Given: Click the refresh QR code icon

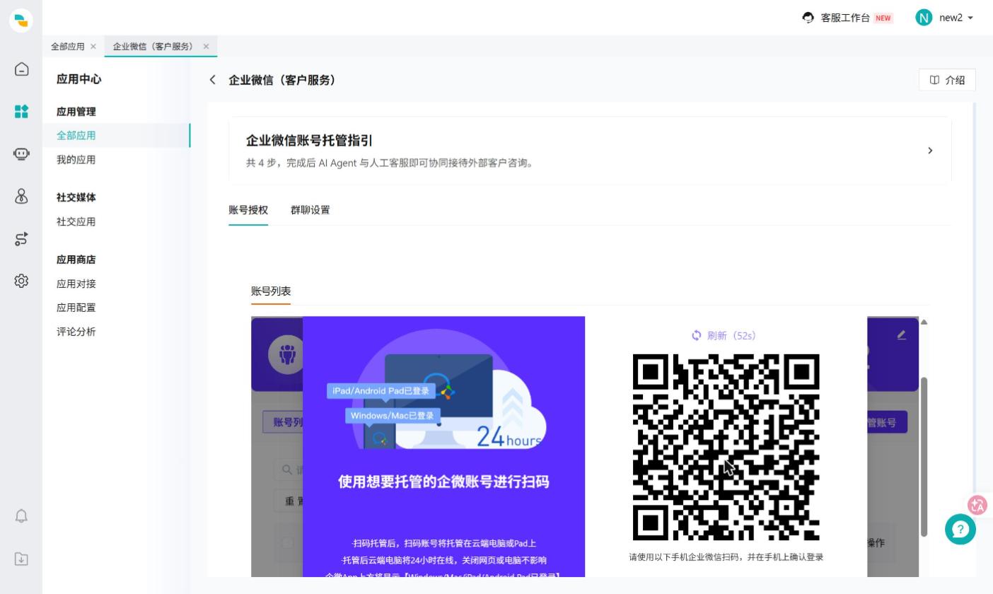Looking at the screenshot, I should click(x=697, y=335).
